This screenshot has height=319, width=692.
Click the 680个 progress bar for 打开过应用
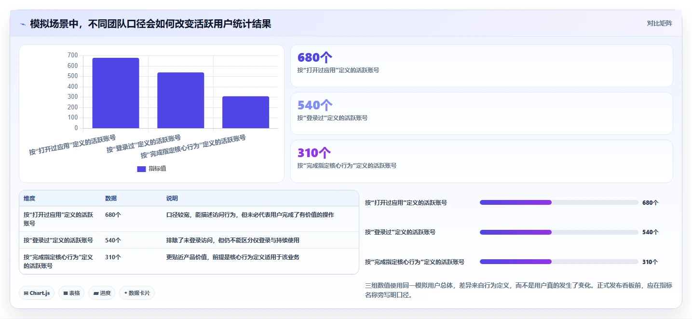point(559,202)
